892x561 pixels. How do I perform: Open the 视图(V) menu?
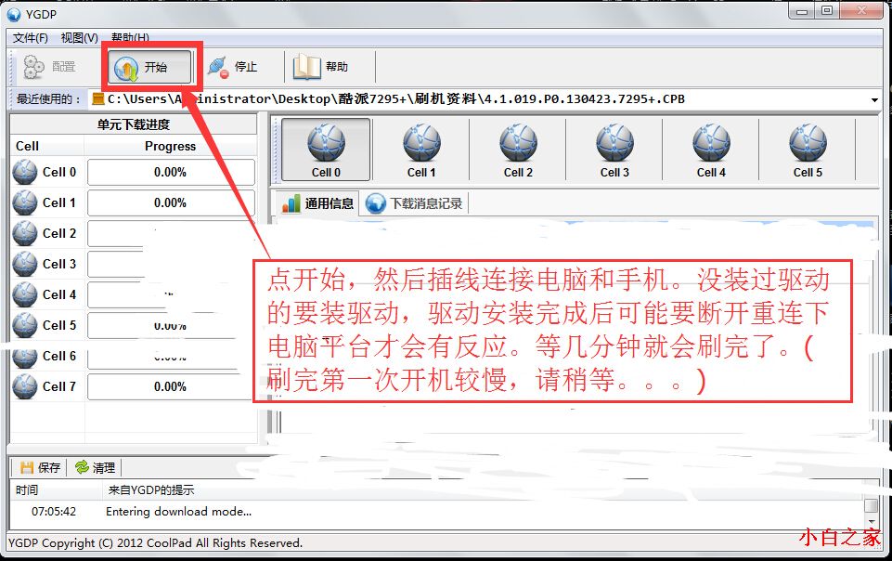(80, 38)
